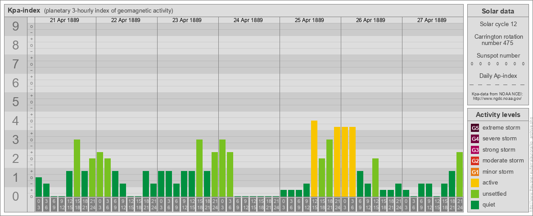Click the Kp scale number 9 on the axis

[15, 27]
